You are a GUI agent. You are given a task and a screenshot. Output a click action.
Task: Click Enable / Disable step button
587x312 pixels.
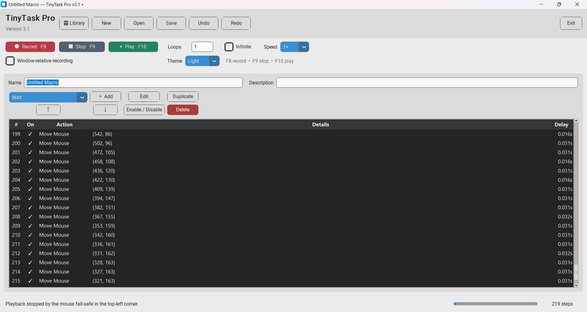click(x=144, y=110)
